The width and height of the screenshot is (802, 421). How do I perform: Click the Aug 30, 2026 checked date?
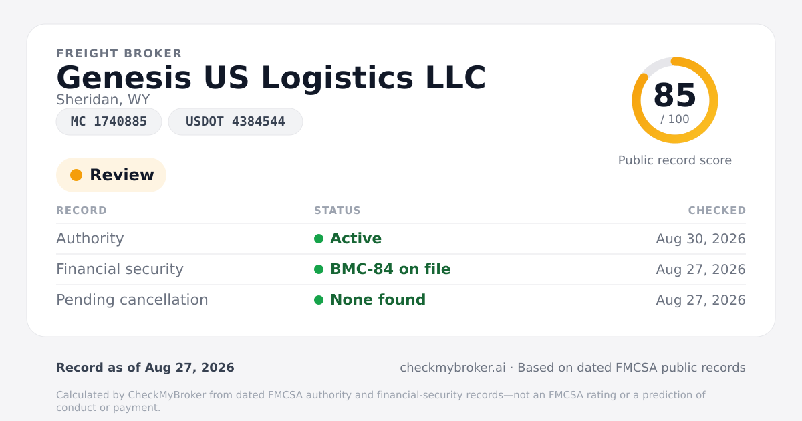click(x=700, y=239)
